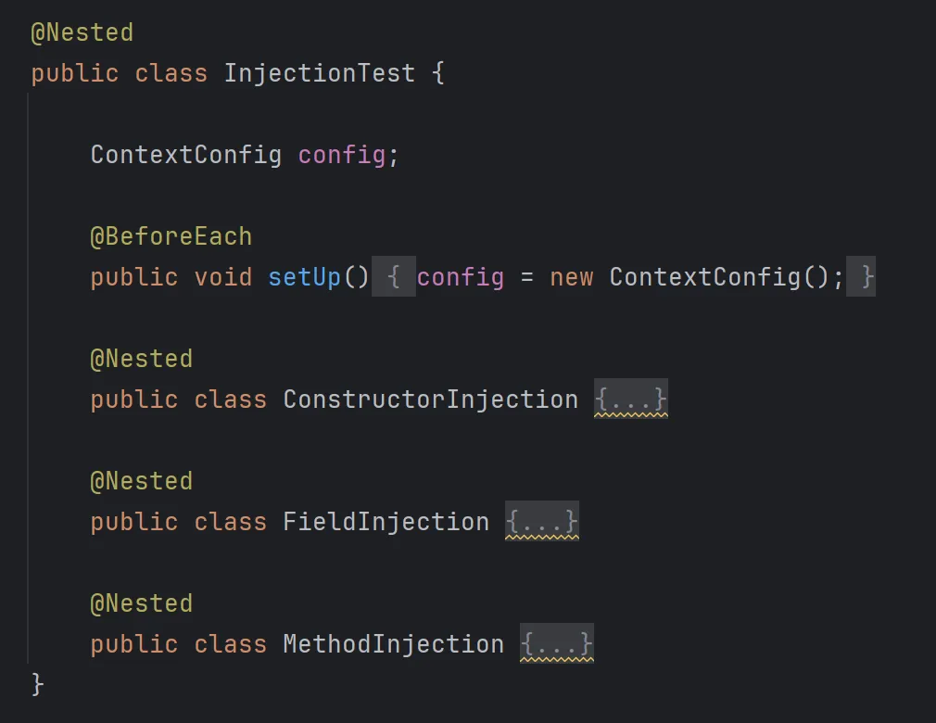Expand the folded FieldInjection class body
This screenshot has width=936, height=723.
coord(542,523)
